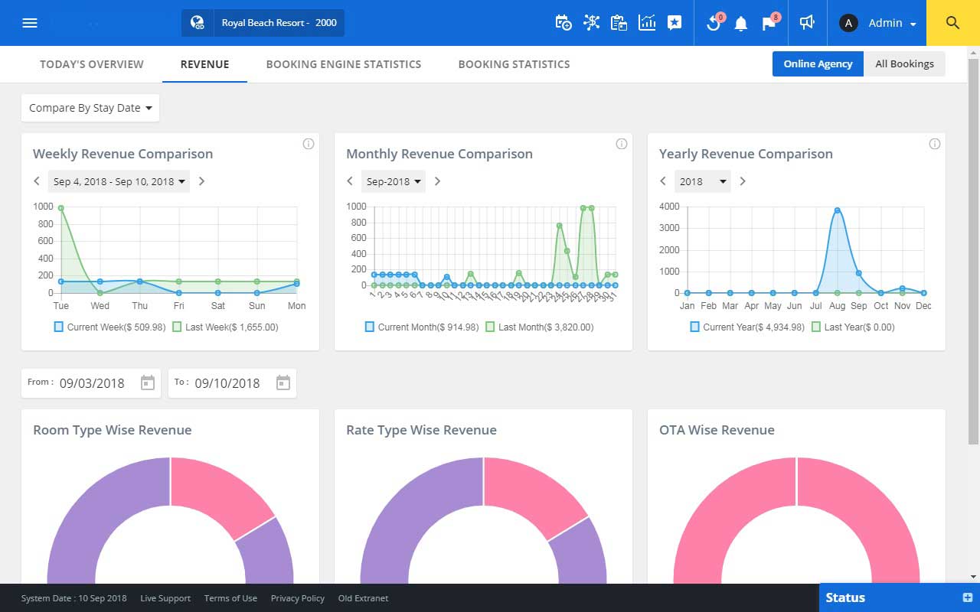Open the clipboard with calendar icon
The image size is (980, 612).
pyautogui.click(x=619, y=23)
